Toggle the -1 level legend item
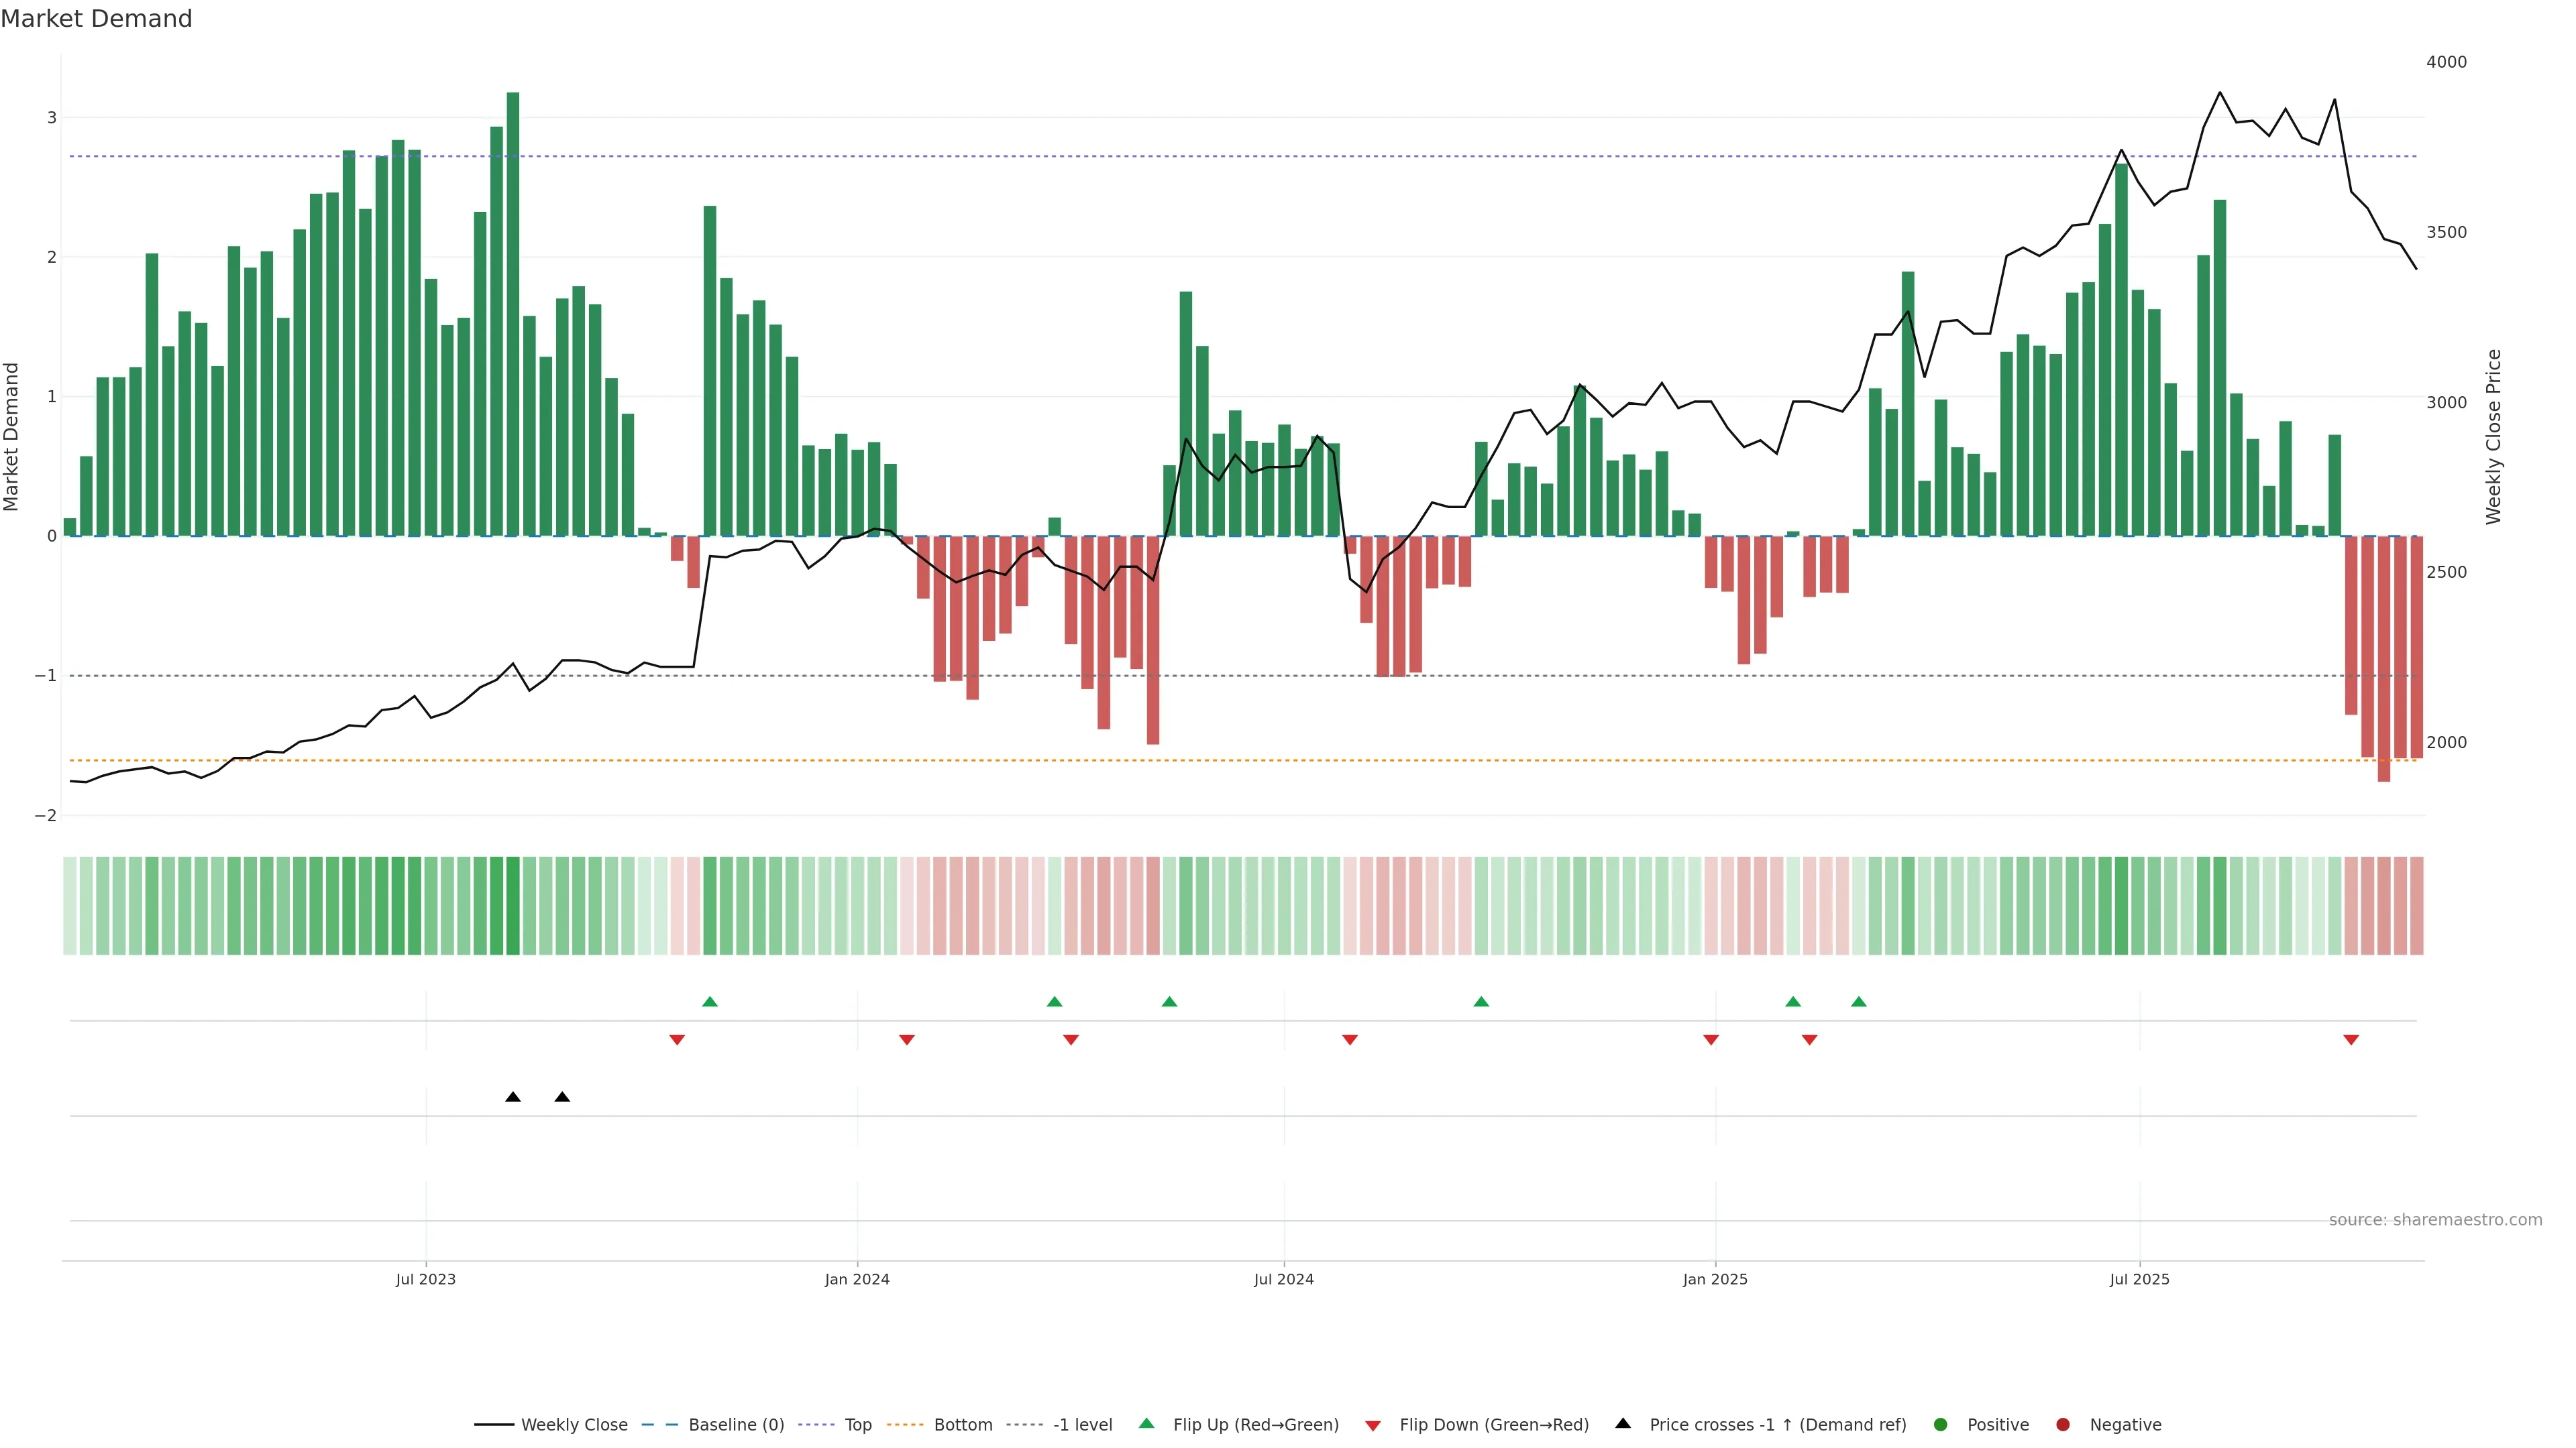The width and height of the screenshot is (2576, 1448). 1082,1424
